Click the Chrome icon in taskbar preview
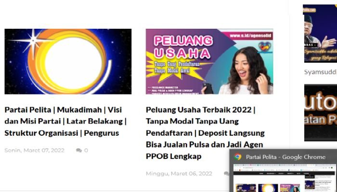 [x=237, y=157]
